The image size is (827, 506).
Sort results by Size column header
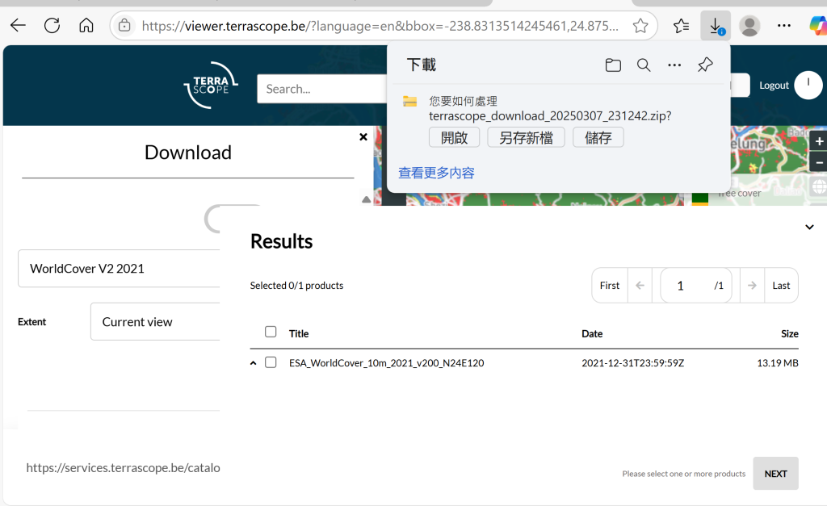point(790,333)
